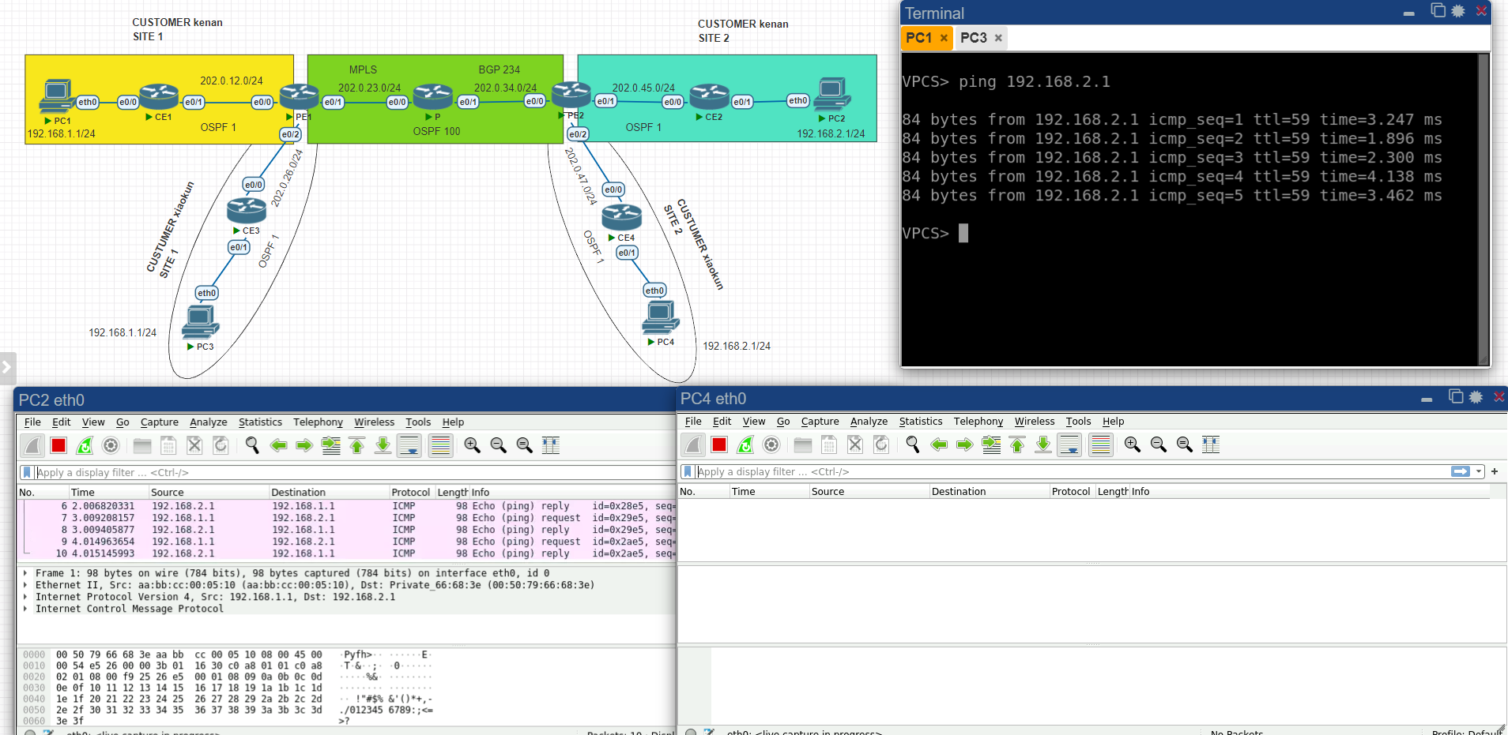The image size is (1508, 735).
Task: Open capture options in PC2 eth0
Action: (x=111, y=446)
